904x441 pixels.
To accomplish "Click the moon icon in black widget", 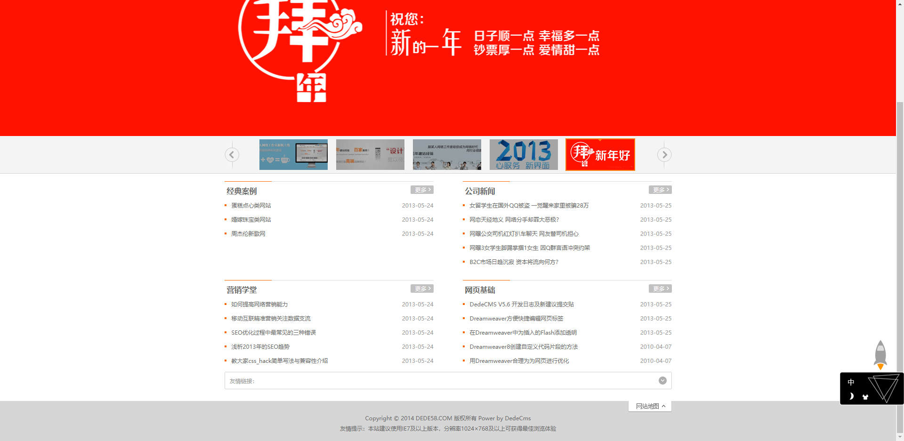I will tap(851, 396).
